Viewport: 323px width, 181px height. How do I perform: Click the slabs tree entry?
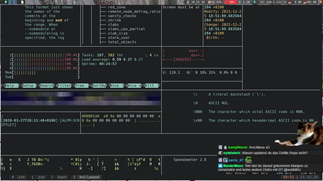[x=113, y=24]
